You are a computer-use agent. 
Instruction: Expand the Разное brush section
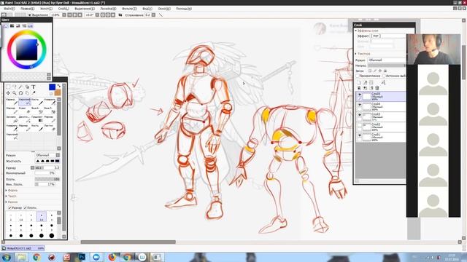[7, 202]
